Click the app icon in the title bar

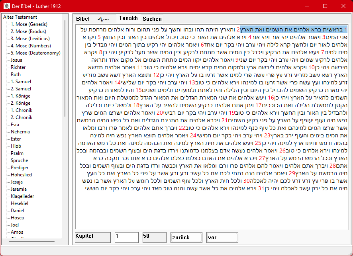[5, 6]
